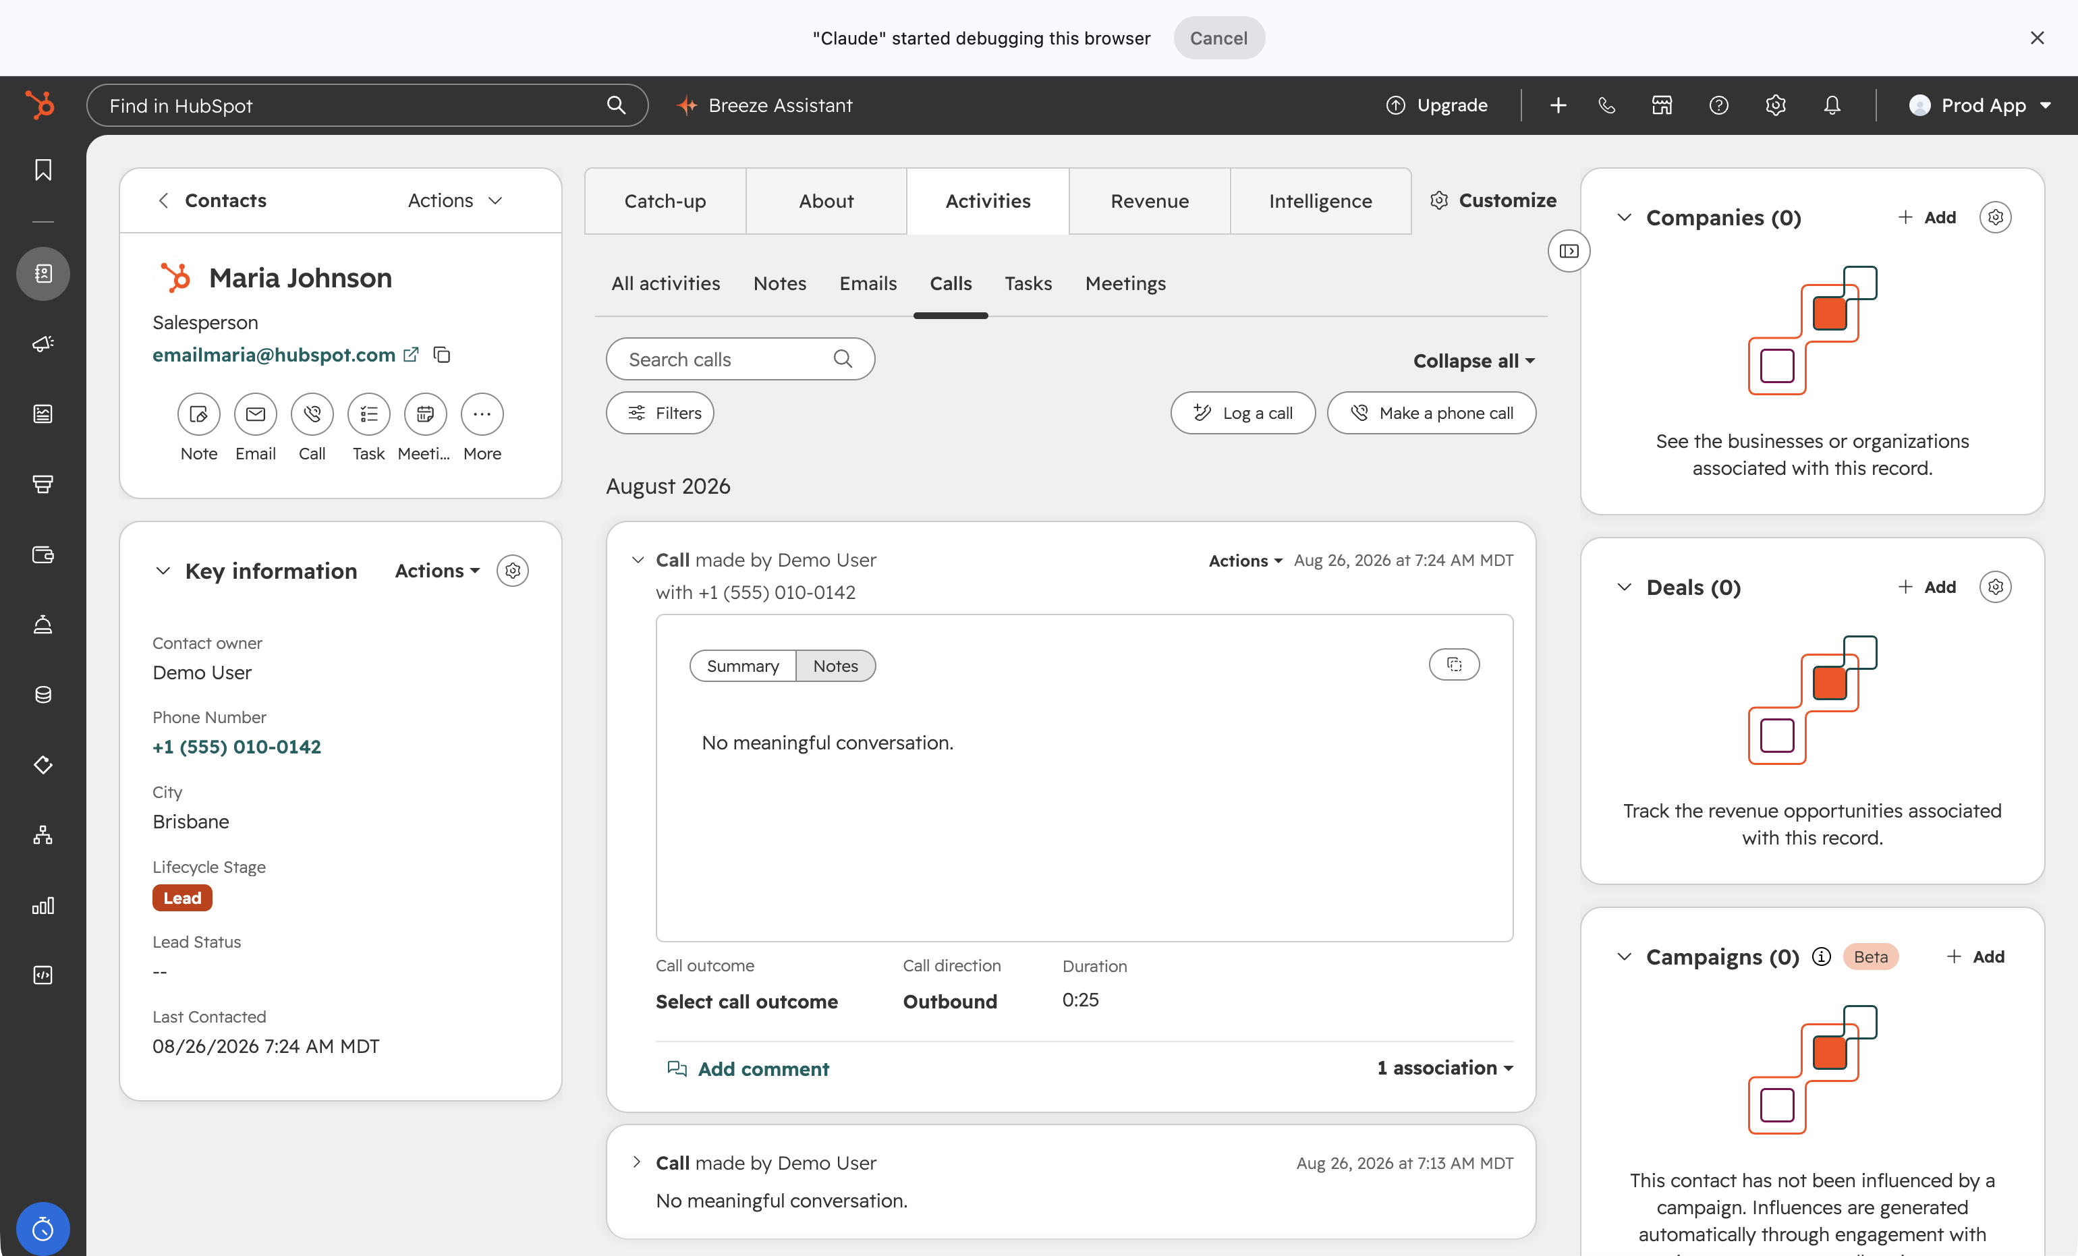Open the Collapse all dropdown
Image resolution: width=2078 pixels, height=1256 pixels.
[1473, 361]
